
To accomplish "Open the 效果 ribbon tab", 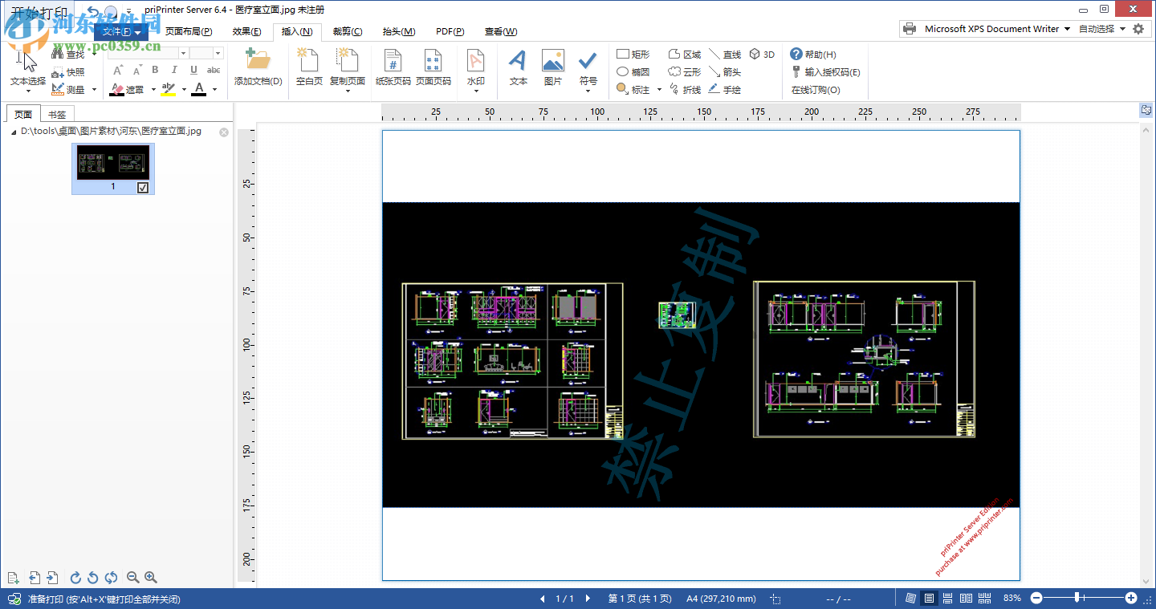I will click(246, 31).
